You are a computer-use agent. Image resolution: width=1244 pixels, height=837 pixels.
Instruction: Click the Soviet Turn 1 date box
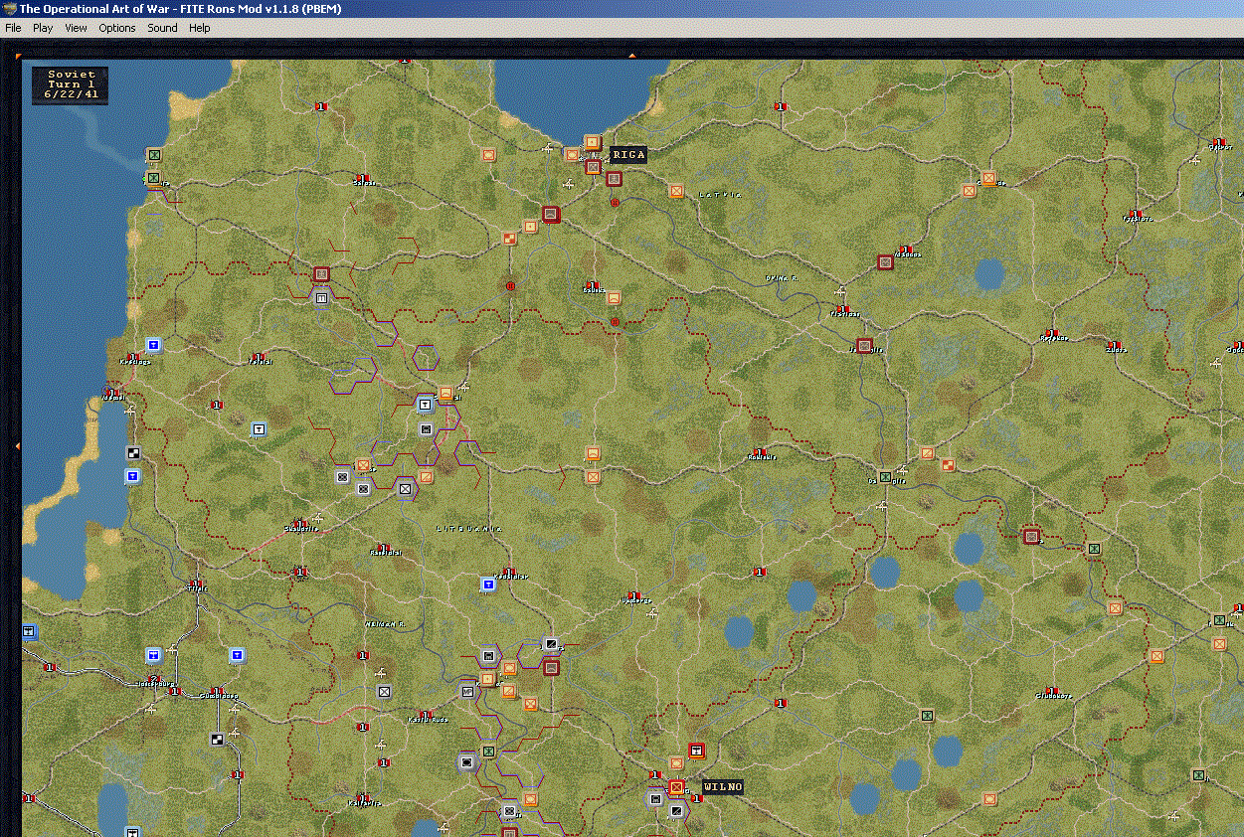70,84
